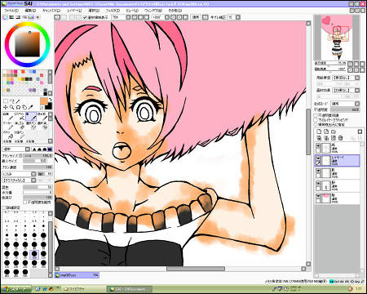
Task: Hide the bottom pink background layer
Action: pos(318,196)
